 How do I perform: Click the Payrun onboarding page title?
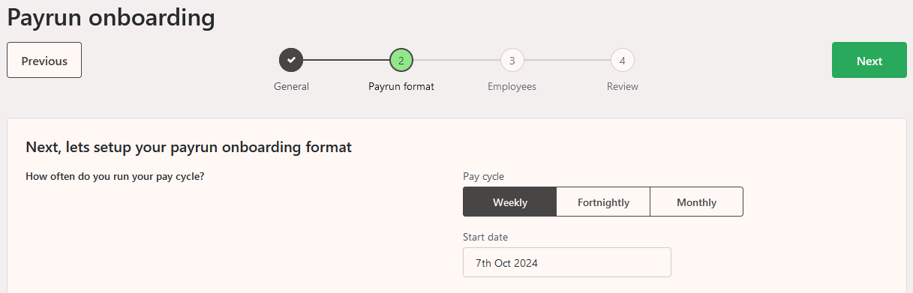click(x=111, y=17)
